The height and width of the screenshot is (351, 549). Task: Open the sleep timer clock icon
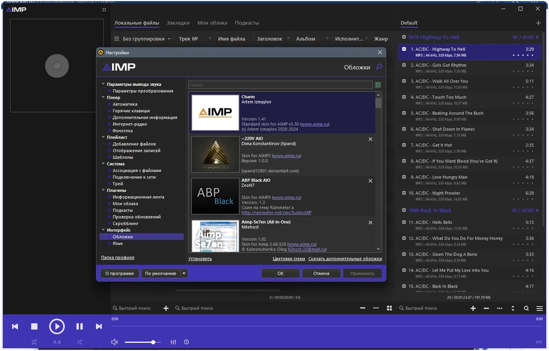187,342
